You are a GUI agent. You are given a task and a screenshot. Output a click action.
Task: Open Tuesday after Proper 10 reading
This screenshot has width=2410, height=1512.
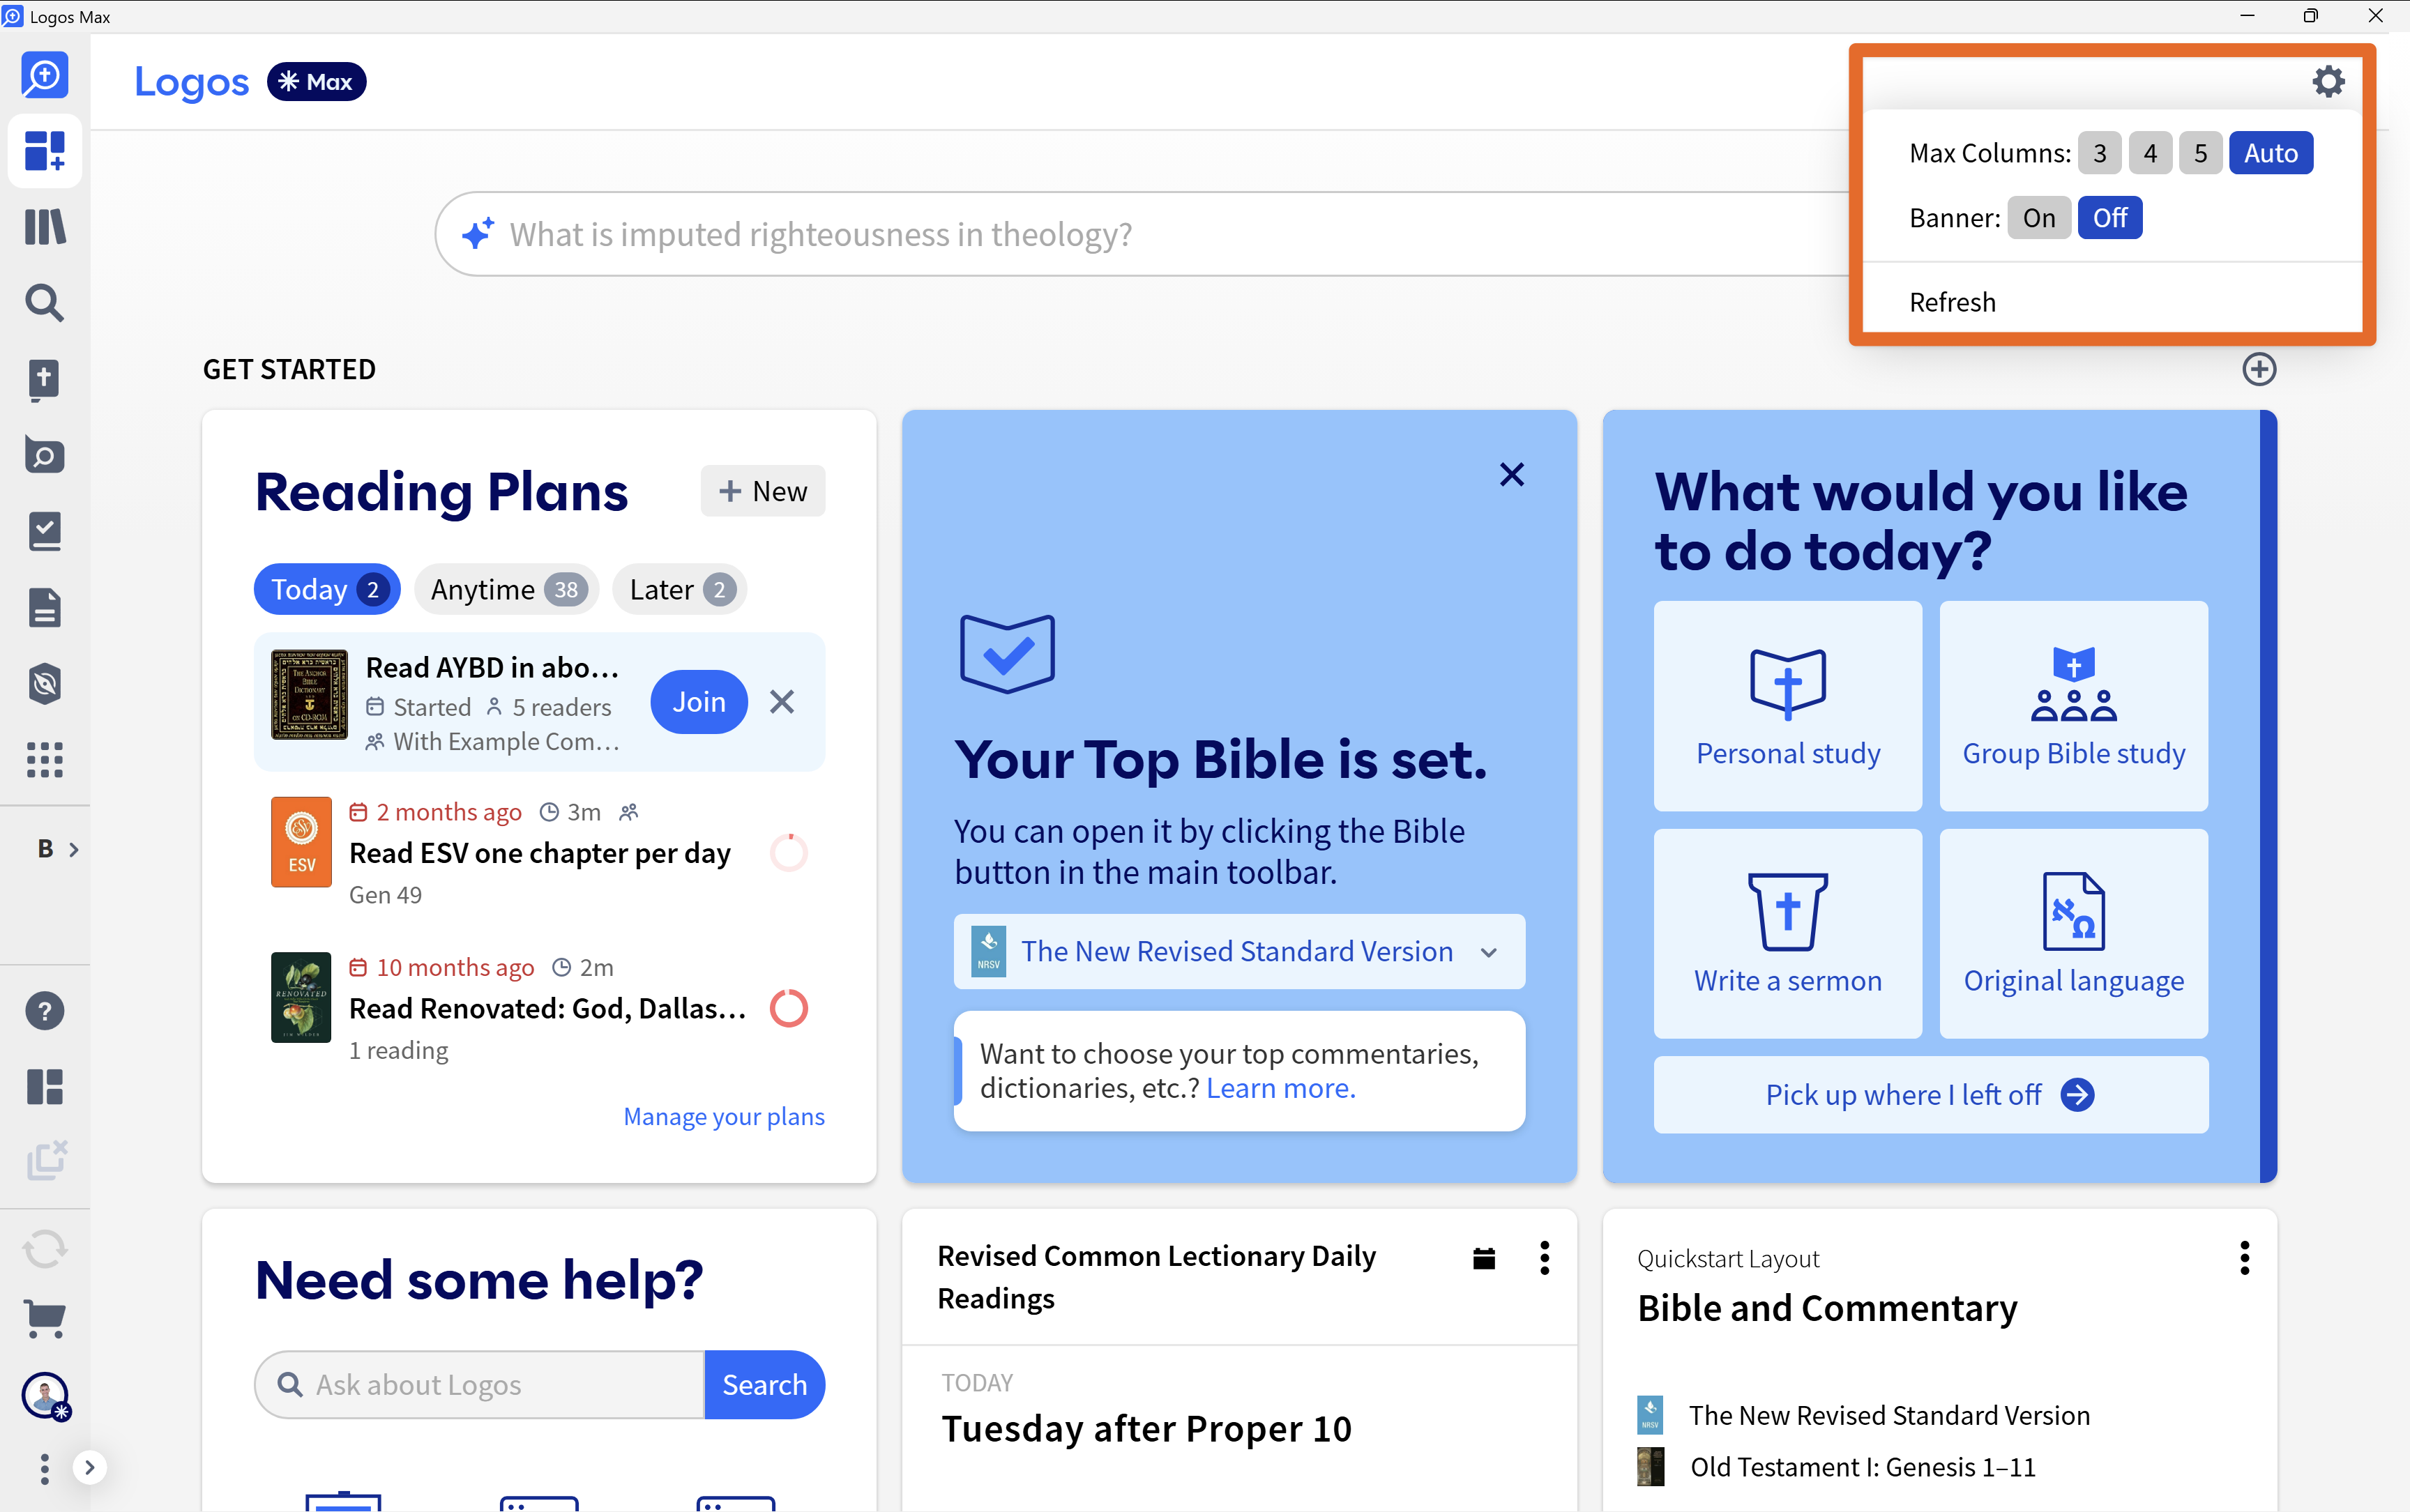pos(1146,1429)
